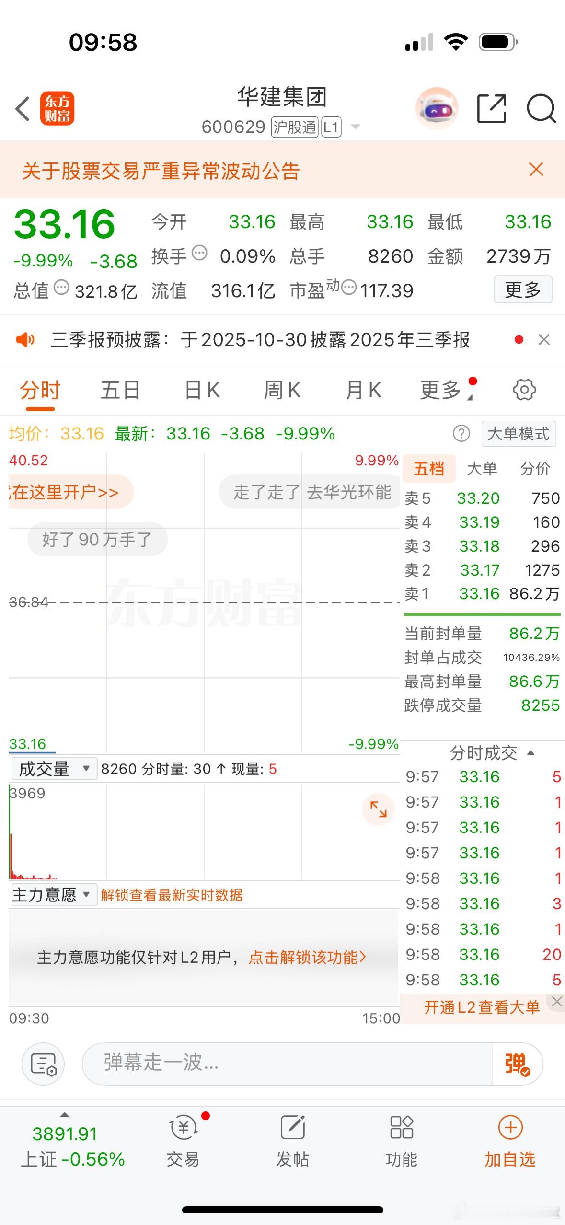Tap 当前封单量 86.2万 row
This screenshot has width=565, height=1225.
point(482,634)
